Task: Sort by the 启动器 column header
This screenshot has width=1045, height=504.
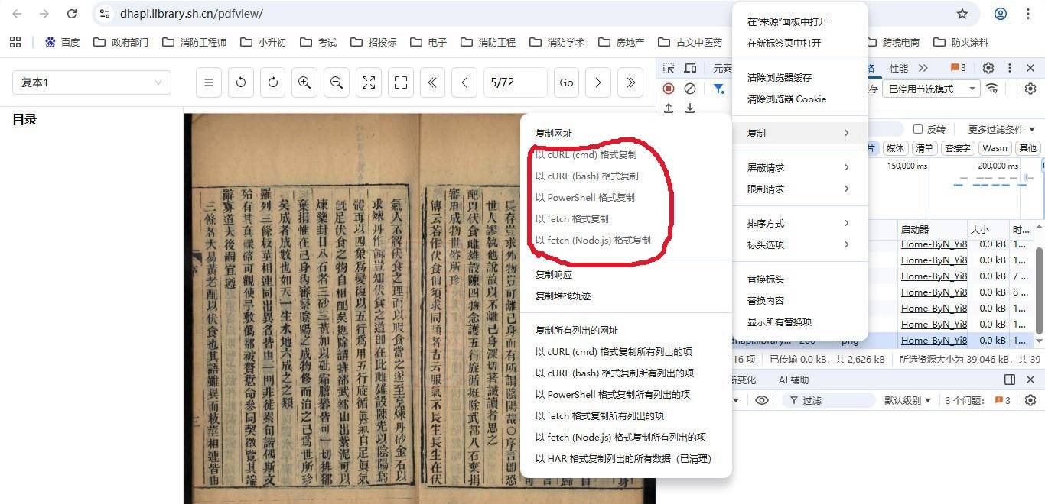Action: pyautogui.click(x=933, y=229)
